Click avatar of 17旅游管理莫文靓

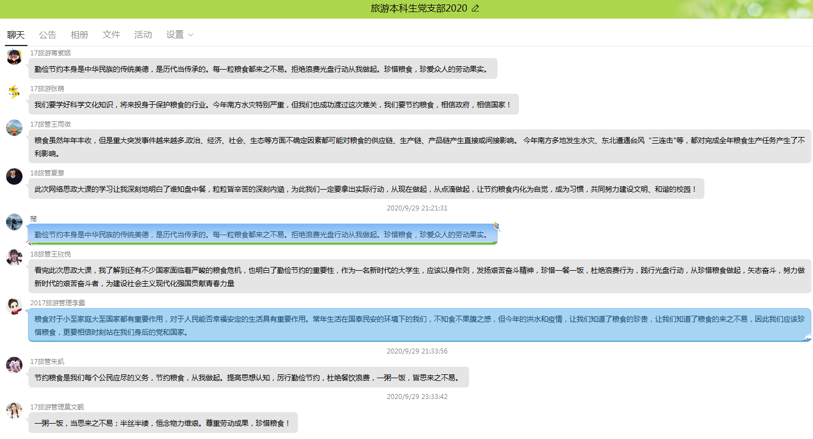click(14, 411)
